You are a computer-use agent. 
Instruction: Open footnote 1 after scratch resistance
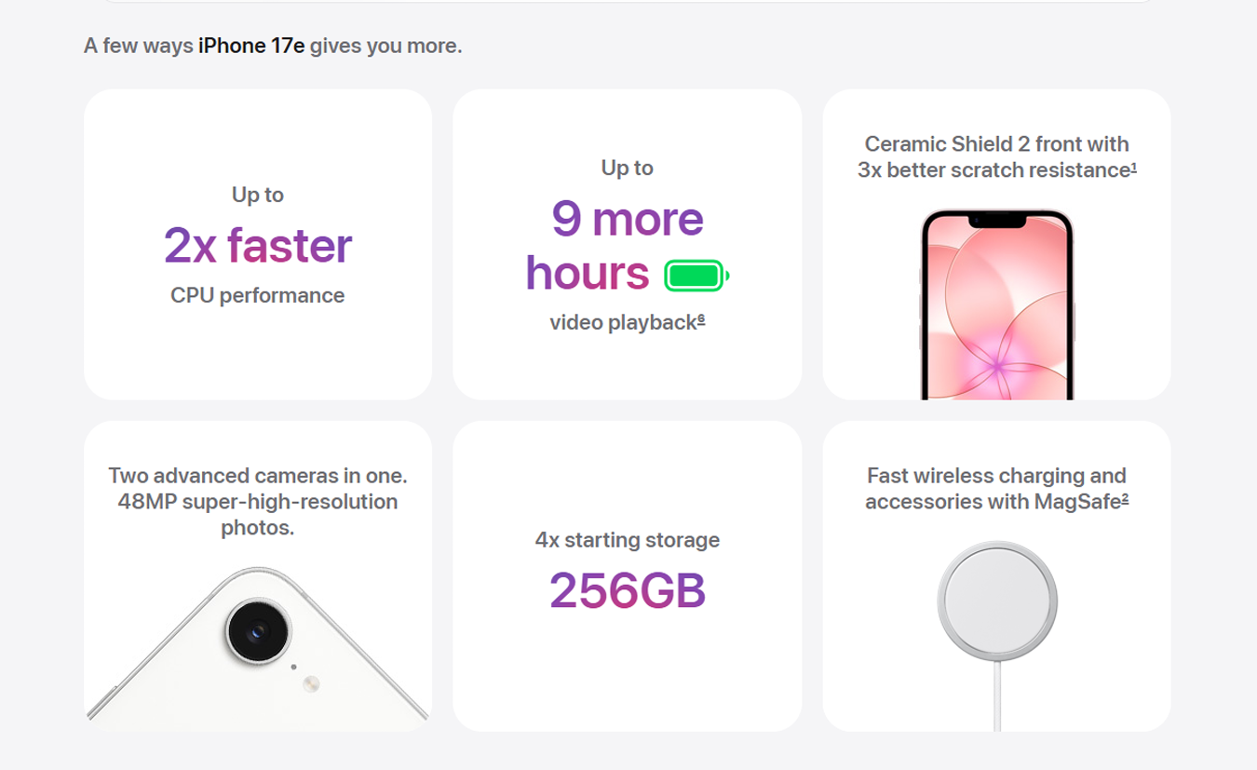coord(1133,169)
